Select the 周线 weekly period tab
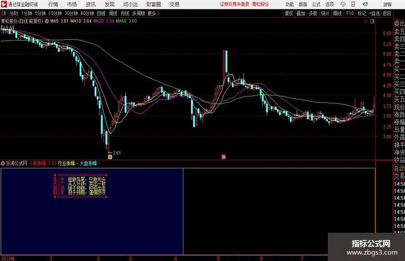 [x=113, y=13]
